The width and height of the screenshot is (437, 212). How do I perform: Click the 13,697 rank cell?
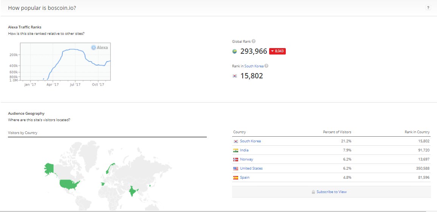(424, 159)
